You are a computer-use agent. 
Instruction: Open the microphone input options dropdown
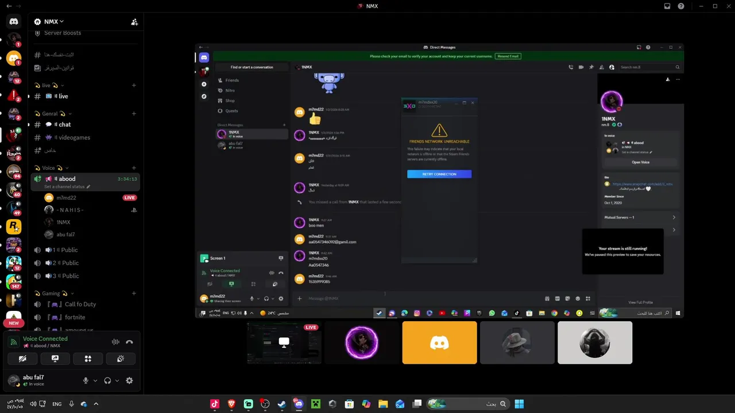95,380
